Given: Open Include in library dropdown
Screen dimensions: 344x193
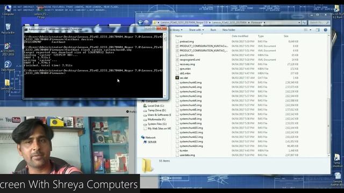Looking at the screenshot, I should (177, 30).
